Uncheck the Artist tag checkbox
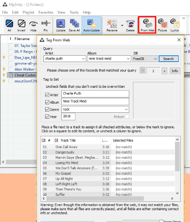 [47, 95]
